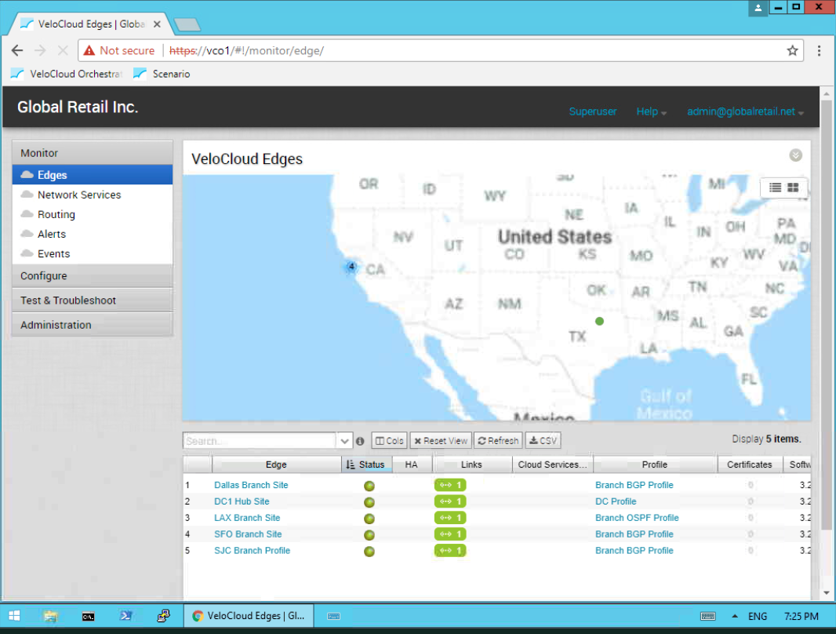The image size is (836, 634).
Task: Launch Command Prompt from the taskbar
Action: point(88,617)
